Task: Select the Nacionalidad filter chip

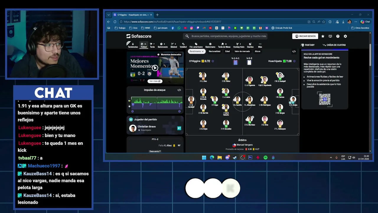Action: point(214,51)
